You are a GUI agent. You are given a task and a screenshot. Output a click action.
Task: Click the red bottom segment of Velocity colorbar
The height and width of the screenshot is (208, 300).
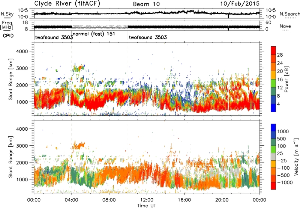(x=273, y=186)
